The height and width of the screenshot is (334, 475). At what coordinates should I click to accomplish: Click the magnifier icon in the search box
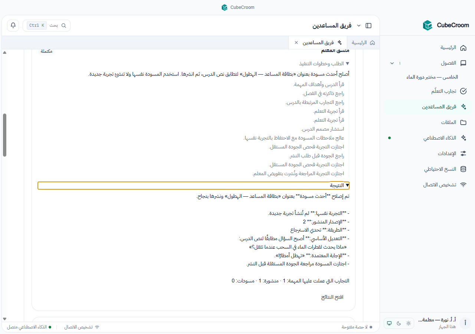pos(64,26)
